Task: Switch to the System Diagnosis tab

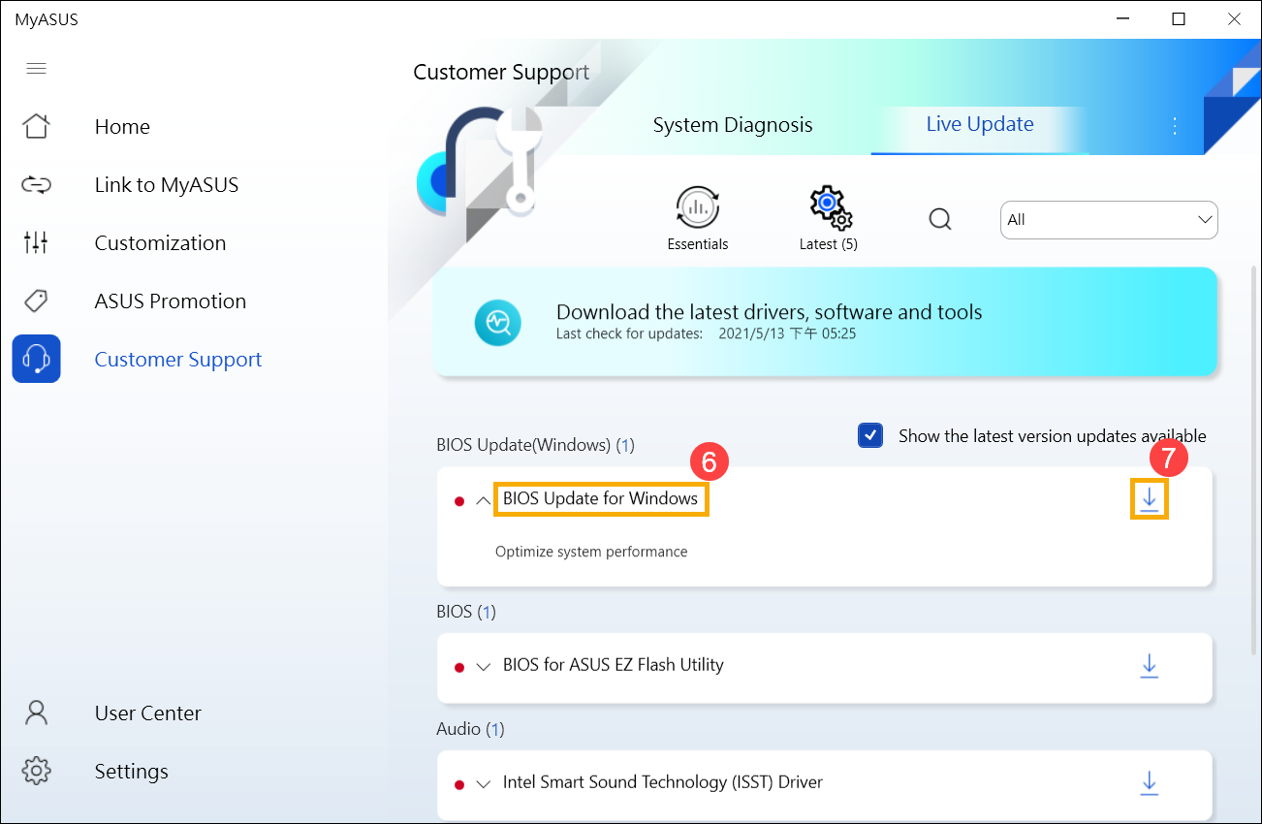Action: pos(733,125)
